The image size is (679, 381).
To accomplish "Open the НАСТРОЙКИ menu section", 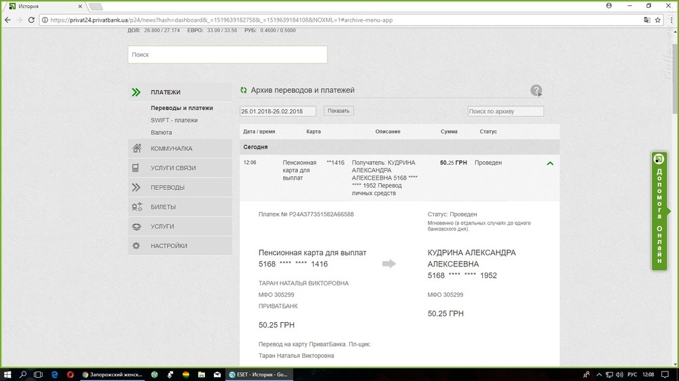I will 180,245.
